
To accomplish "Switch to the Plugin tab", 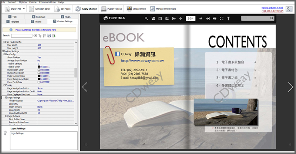I will click(65, 17).
